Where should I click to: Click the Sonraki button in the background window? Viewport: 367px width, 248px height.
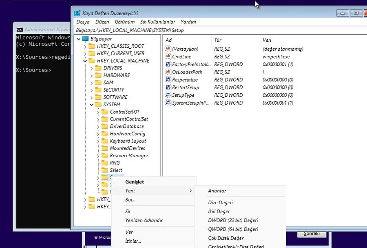312,234
